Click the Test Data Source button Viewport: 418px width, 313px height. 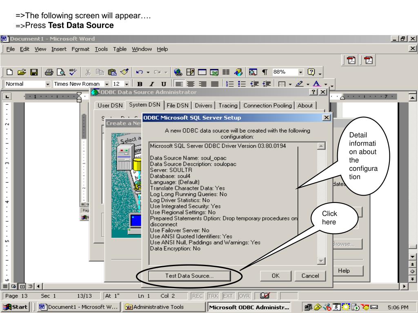189,276
